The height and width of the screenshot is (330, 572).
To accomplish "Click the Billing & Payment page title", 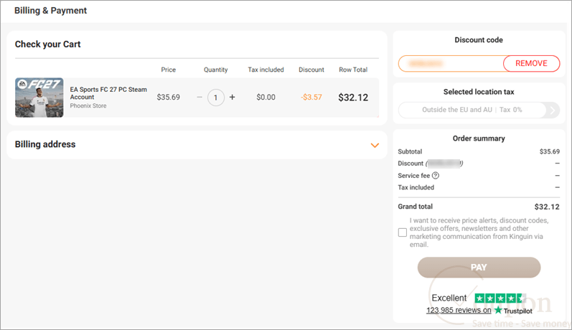I will point(50,11).
